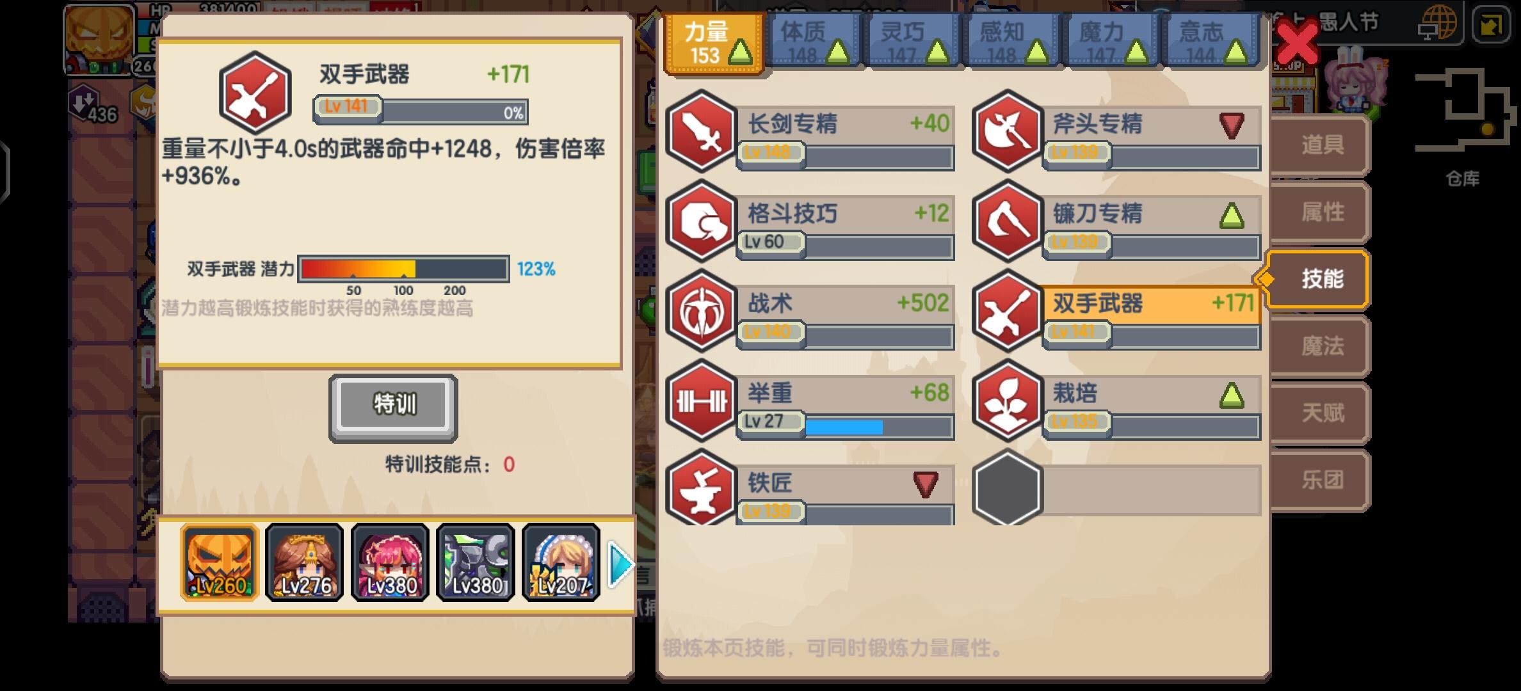Click the 双手武器 潜力 potential bar

coord(403,269)
